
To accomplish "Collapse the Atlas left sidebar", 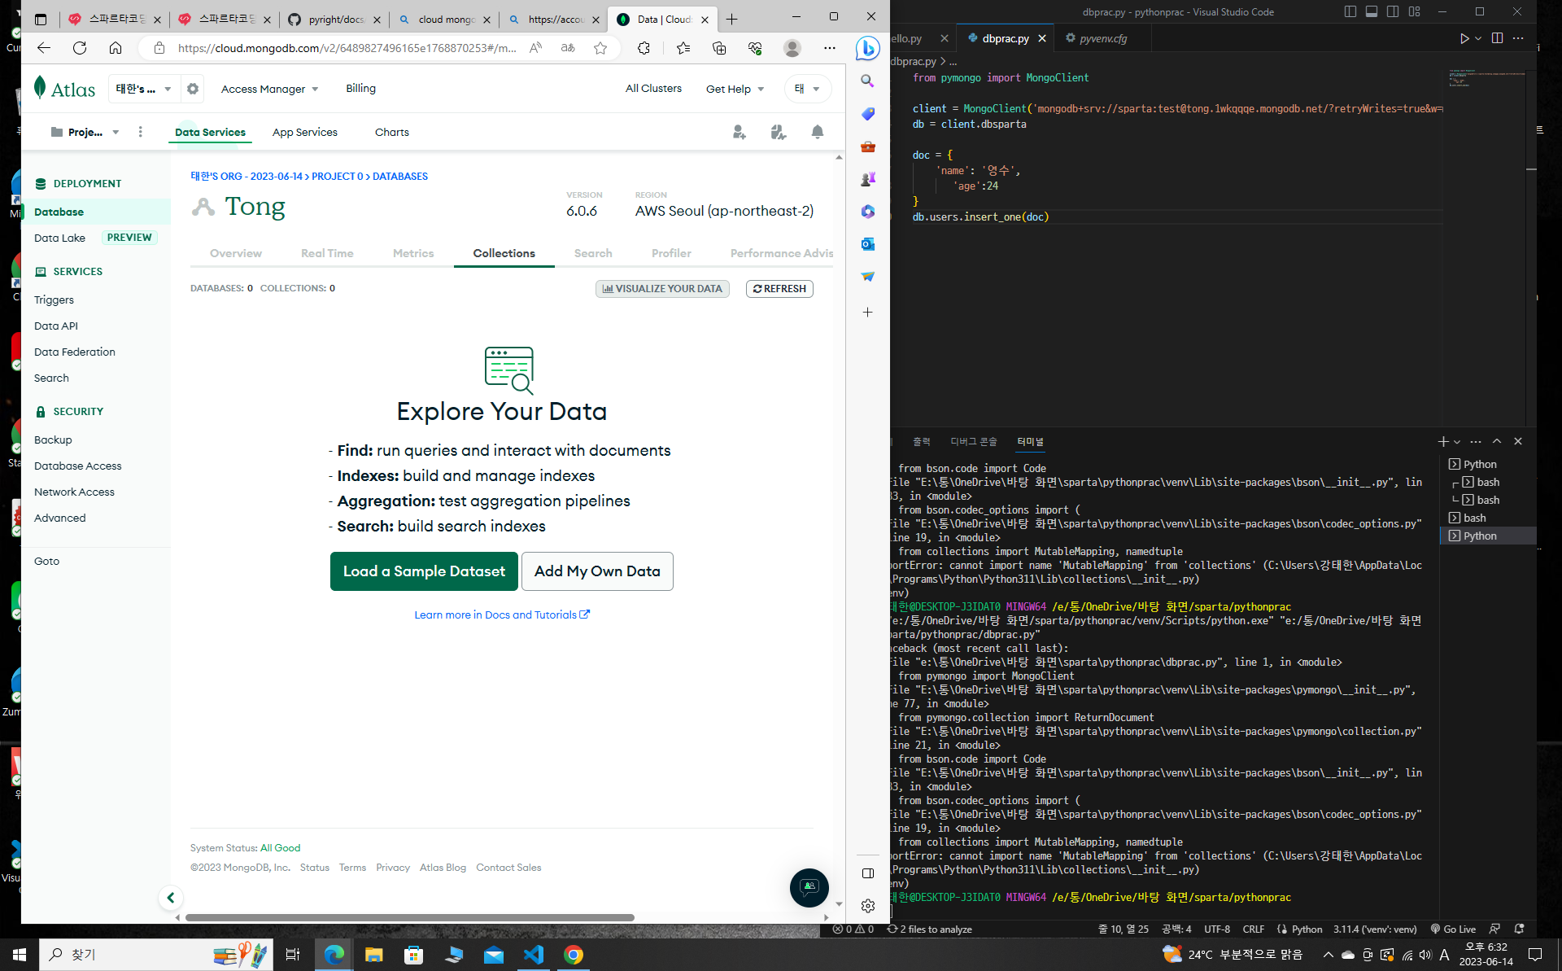I will point(171,898).
